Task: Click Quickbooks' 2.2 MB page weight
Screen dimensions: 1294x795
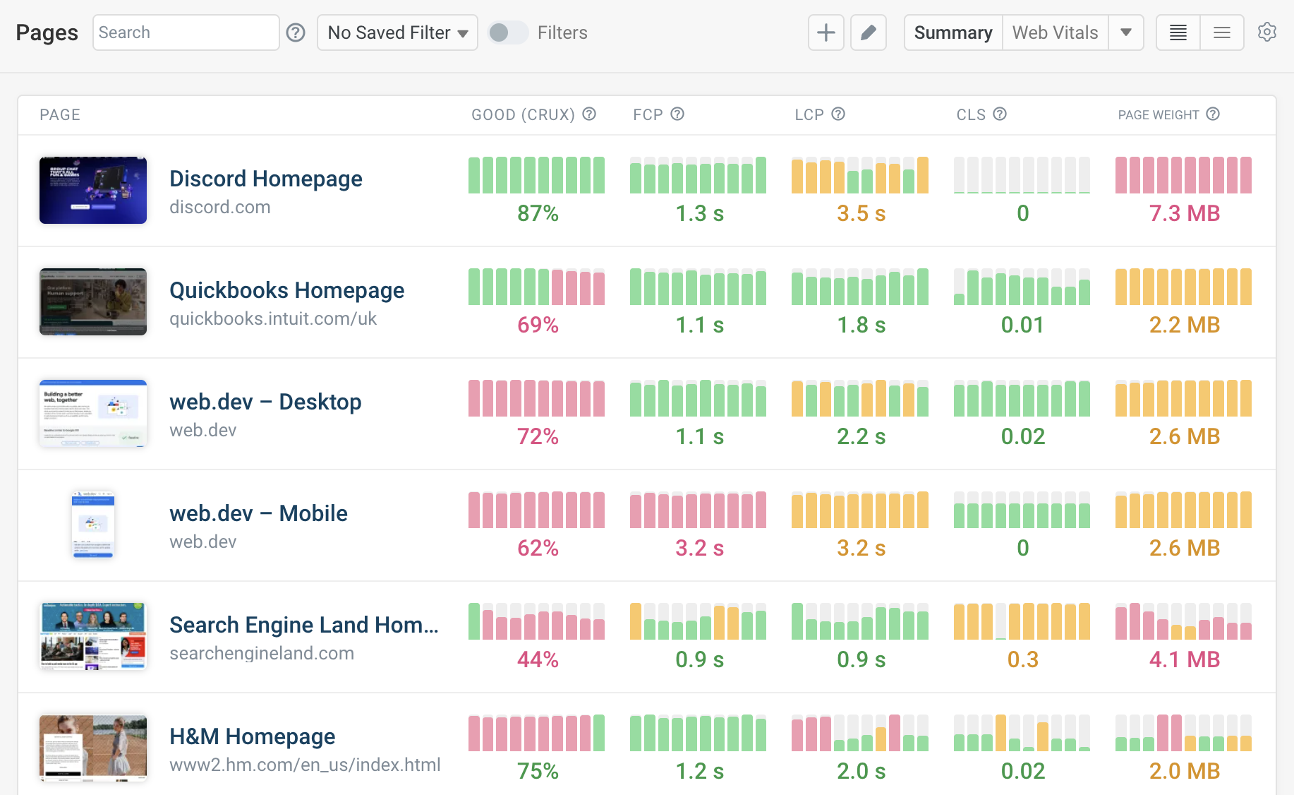Action: point(1185,325)
